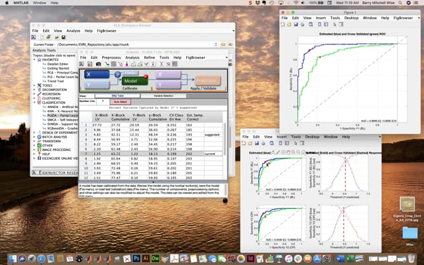The width and height of the screenshot is (424, 265).
Task: Click the green arrow icon in Analysis toolbar
Action: point(107,64)
